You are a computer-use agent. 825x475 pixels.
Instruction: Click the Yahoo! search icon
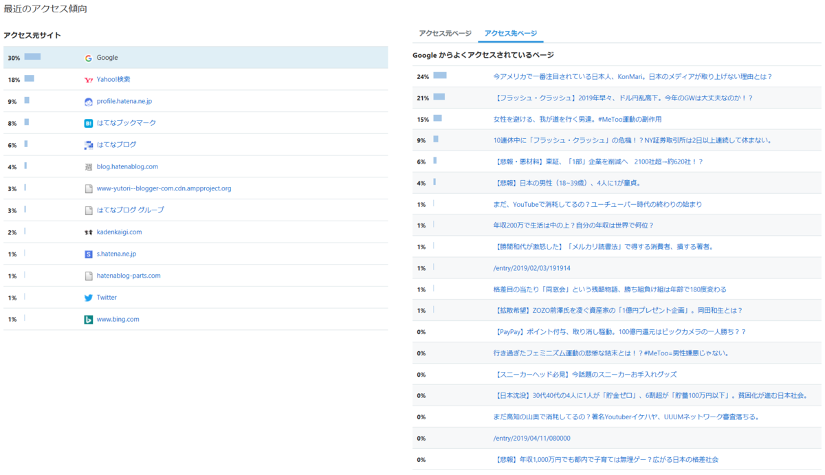point(88,80)
